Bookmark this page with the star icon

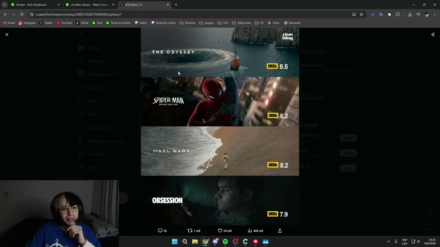pos(361,14)
